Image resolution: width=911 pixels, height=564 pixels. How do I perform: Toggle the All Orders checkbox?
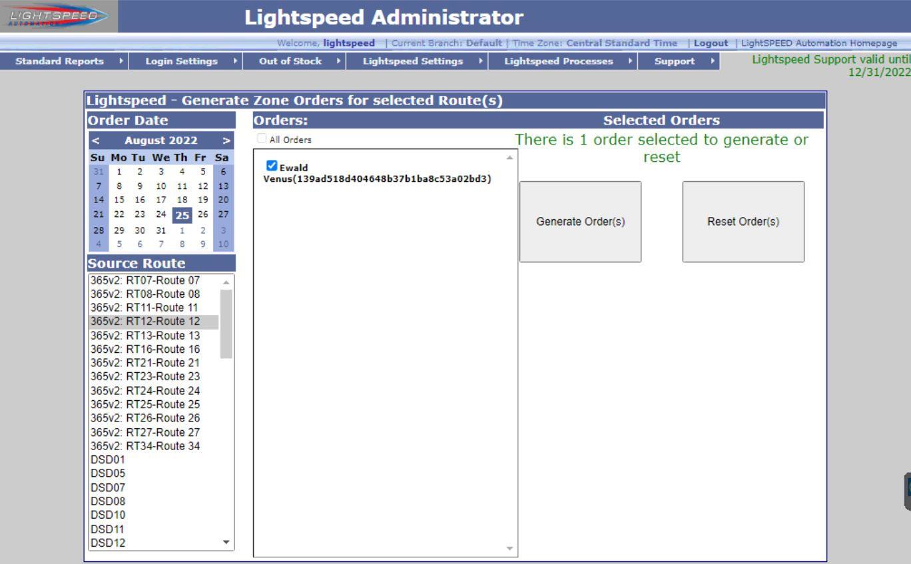pos(262,140)
